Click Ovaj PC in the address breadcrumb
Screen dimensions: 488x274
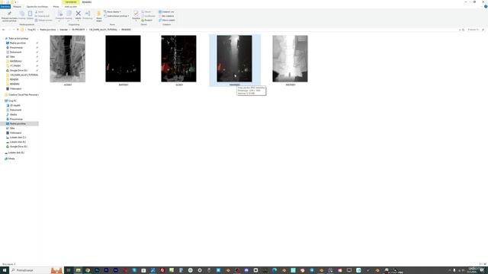(31, 30)
